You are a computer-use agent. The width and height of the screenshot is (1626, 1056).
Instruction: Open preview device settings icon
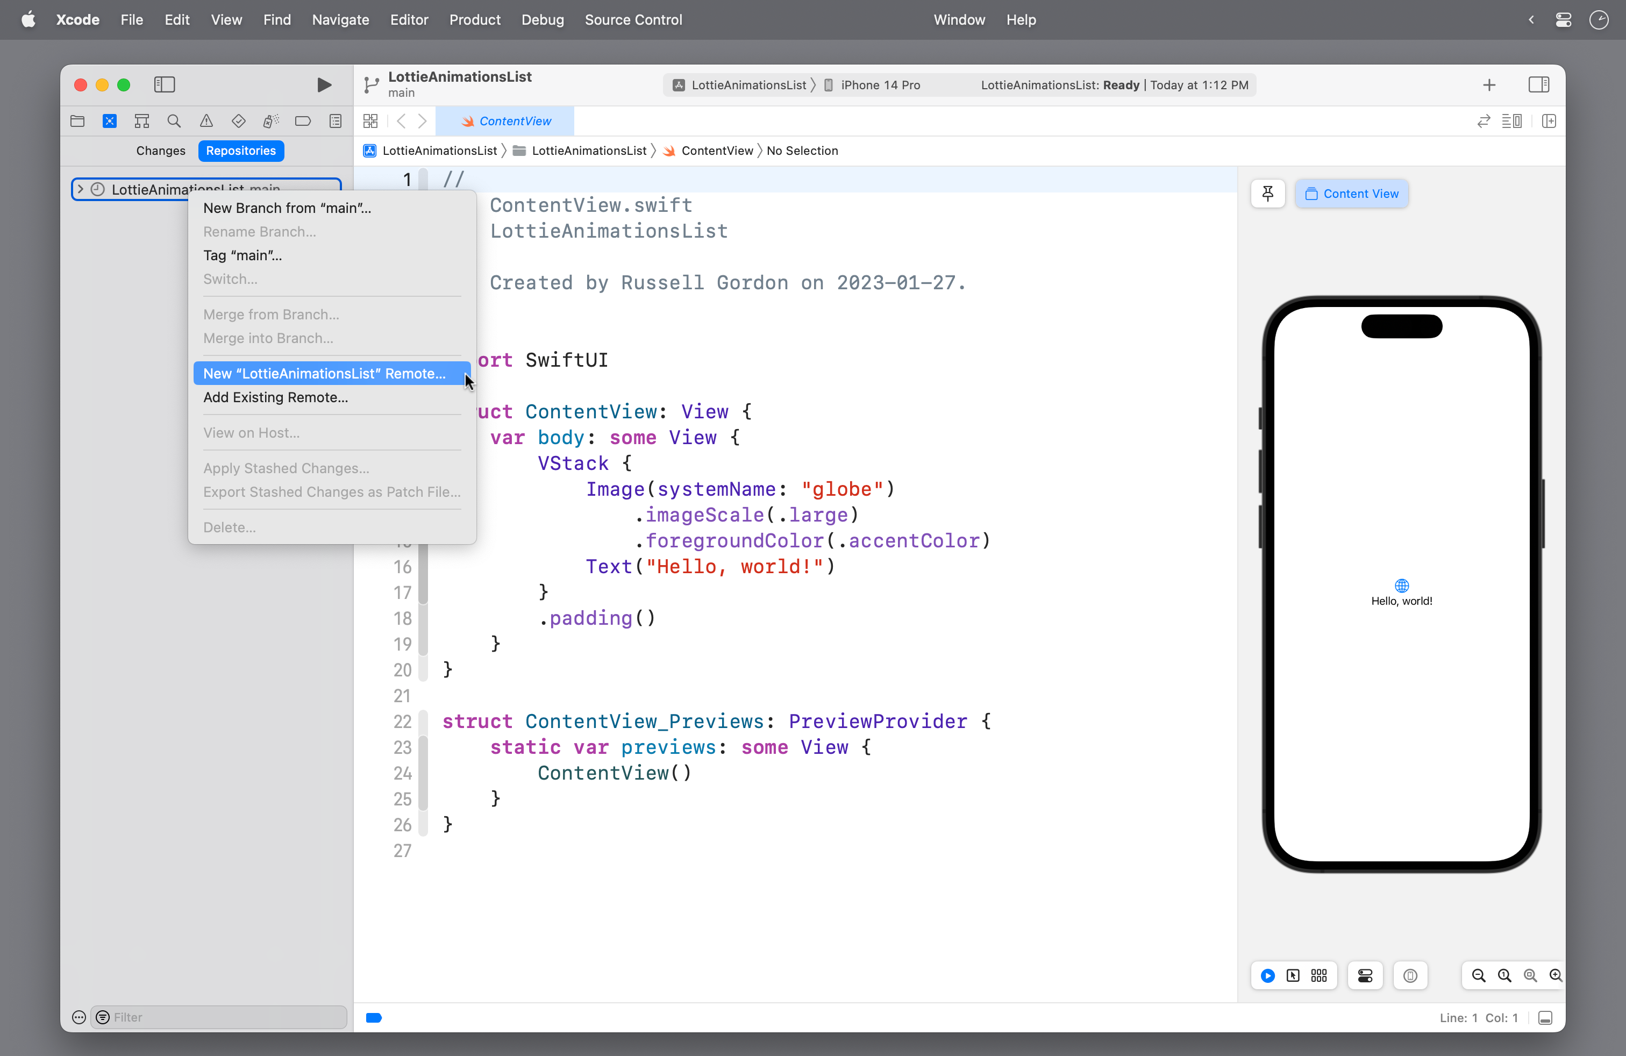(x=1365, y=975)
